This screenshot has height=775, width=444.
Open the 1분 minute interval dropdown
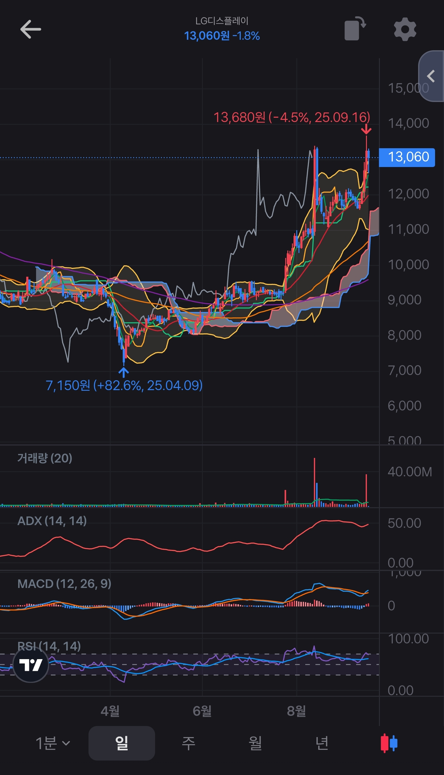coord(53,743)
